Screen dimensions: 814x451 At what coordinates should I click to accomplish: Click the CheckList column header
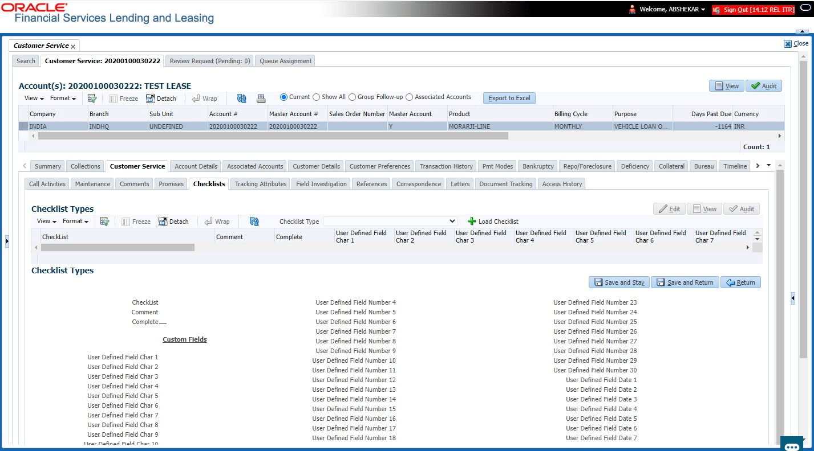click(x=128, y=237)
